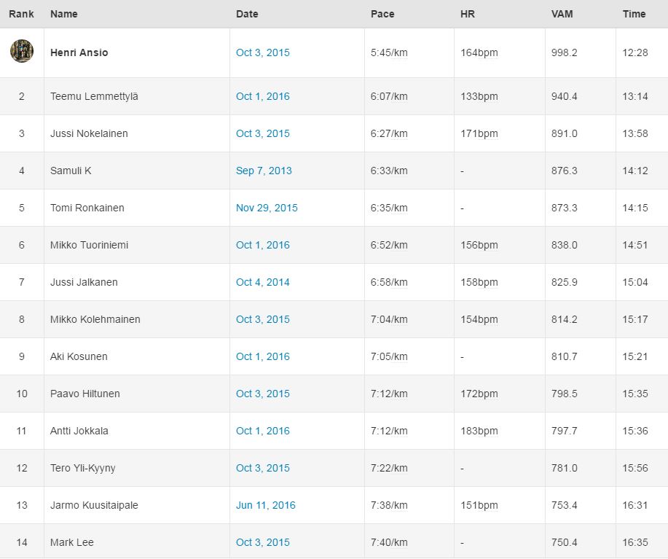Open Tomi Ronkainen's Nov 29, 2015 activity
Viewport: 668px width, 559px height.
(267, 208)
